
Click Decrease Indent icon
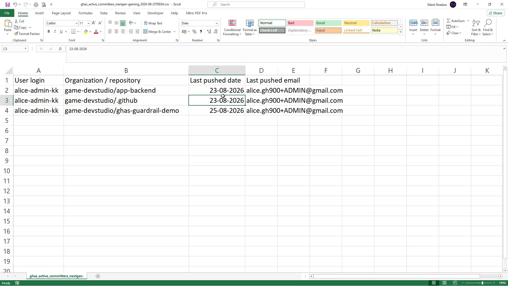click(x=131, y=32)
